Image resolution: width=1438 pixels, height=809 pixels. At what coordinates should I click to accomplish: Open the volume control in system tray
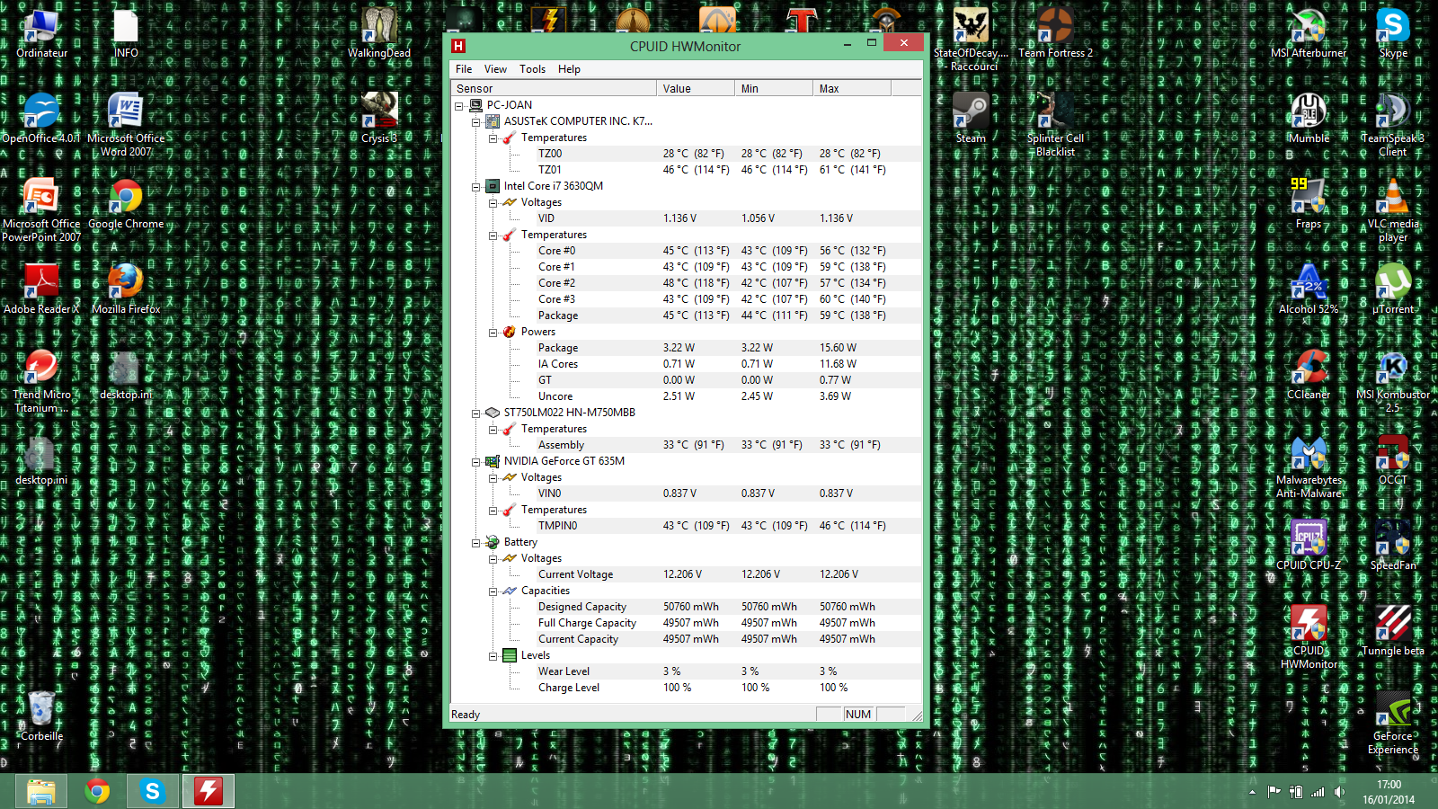click(1340, 792)
